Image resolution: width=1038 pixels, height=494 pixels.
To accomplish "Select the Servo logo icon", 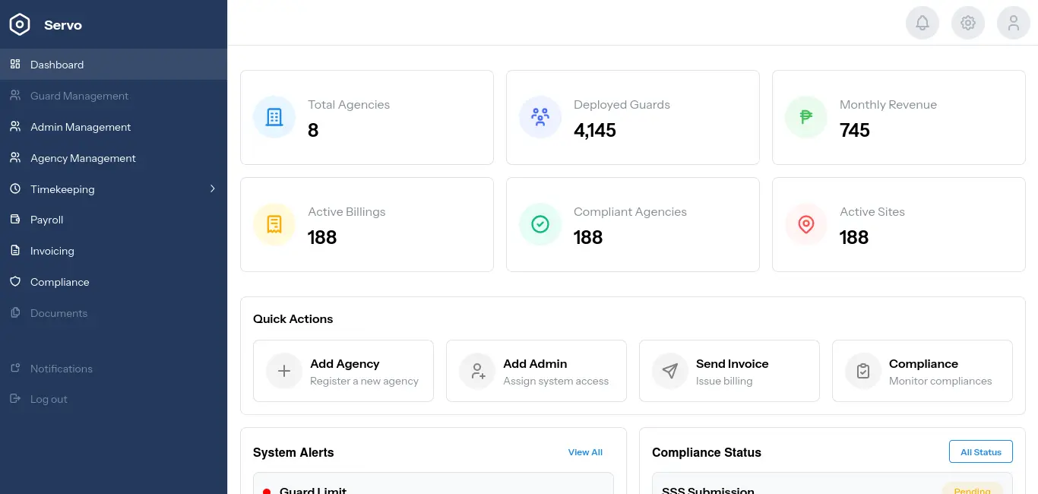I will 19,24.
